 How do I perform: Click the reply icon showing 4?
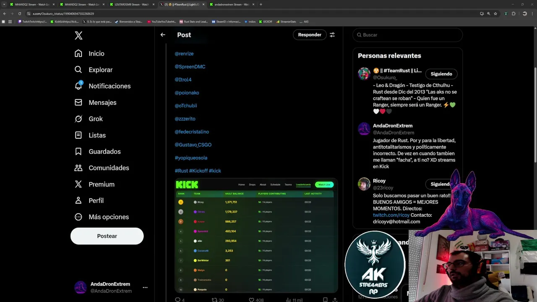(177, 300)
